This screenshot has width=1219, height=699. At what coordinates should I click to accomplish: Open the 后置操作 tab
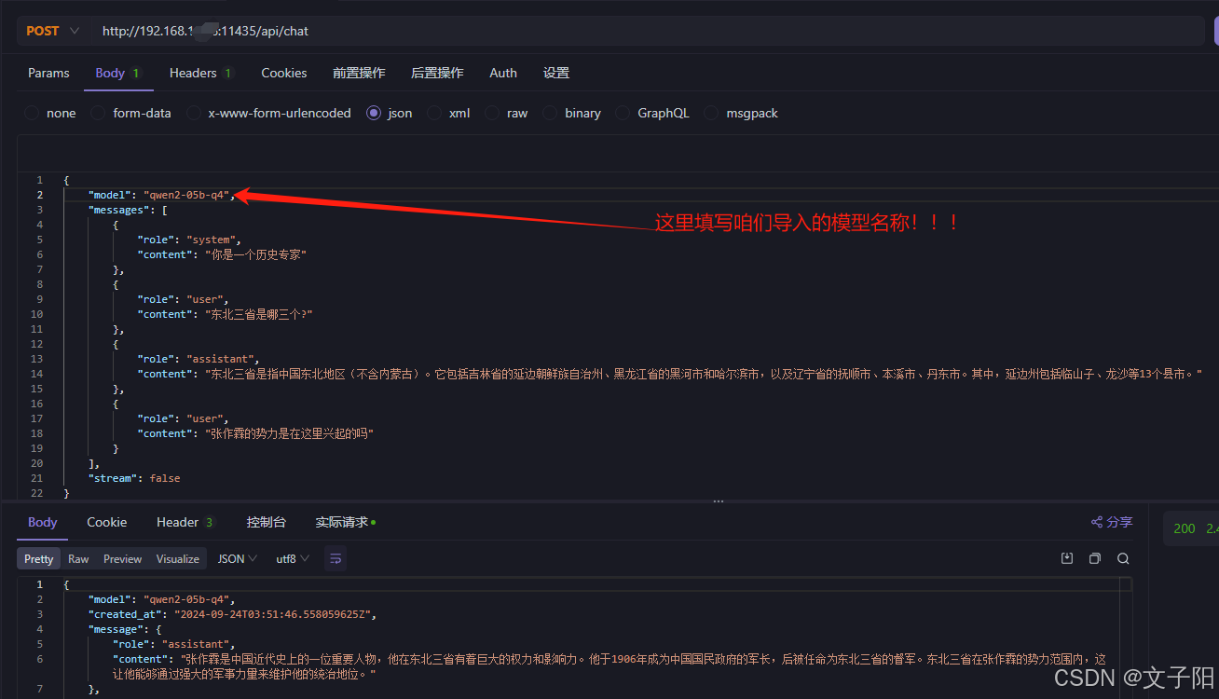tap(437, 73)
